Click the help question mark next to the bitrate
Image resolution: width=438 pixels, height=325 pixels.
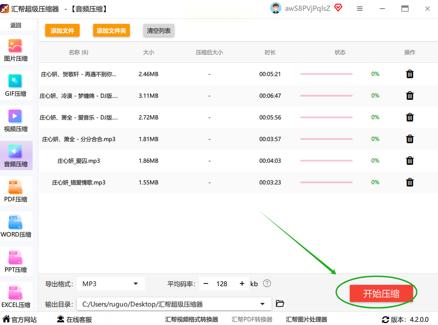point(267,283)
